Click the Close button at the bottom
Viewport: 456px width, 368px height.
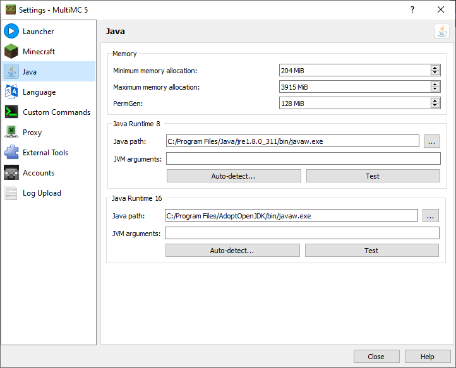pyautogui.click(x=376, y=357)
